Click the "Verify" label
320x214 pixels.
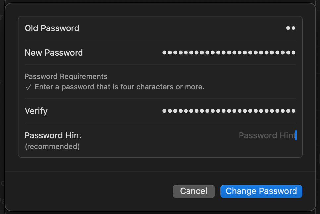click(x=36, y=111)
